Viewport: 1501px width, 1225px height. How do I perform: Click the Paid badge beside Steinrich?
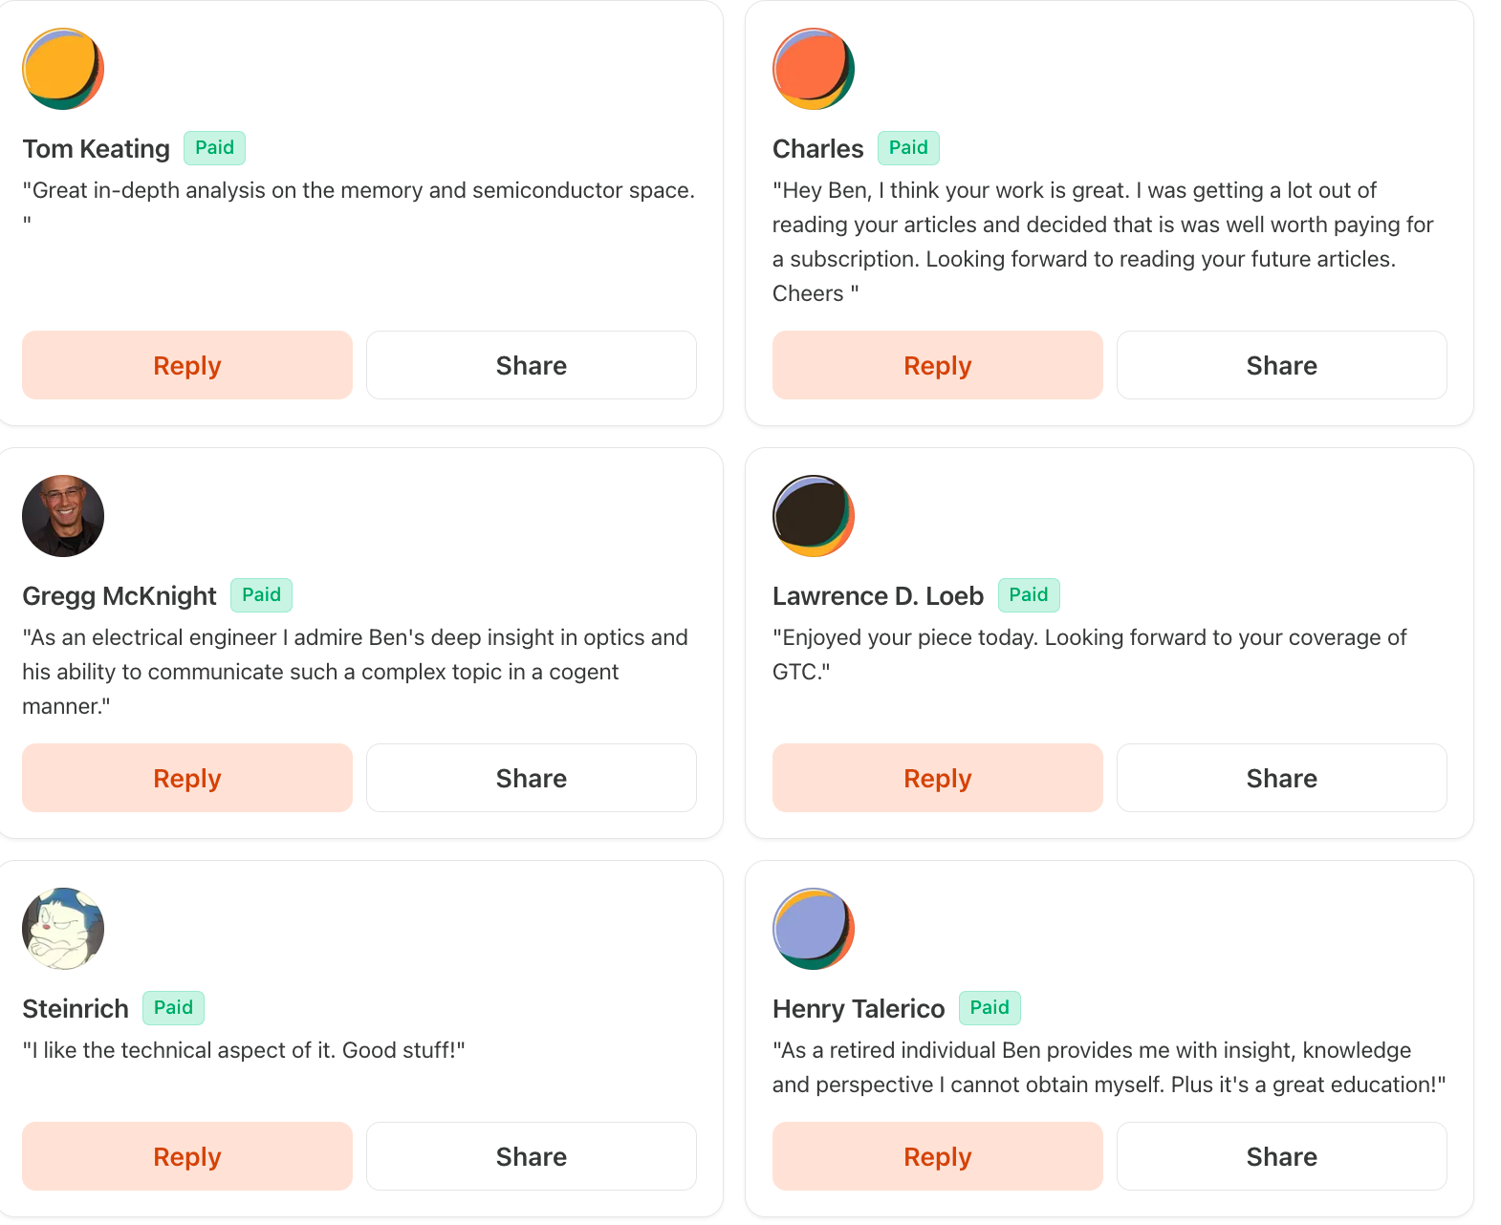point(174,1008)
